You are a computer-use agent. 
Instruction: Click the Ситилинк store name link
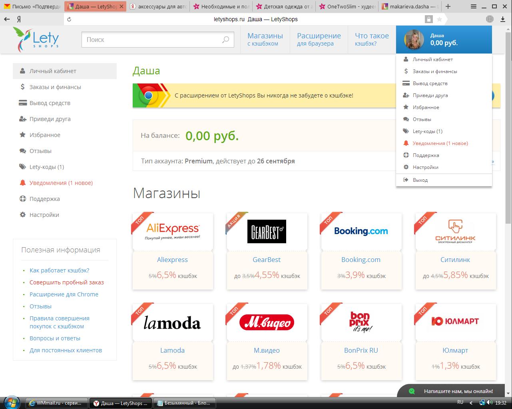point(455,260)
